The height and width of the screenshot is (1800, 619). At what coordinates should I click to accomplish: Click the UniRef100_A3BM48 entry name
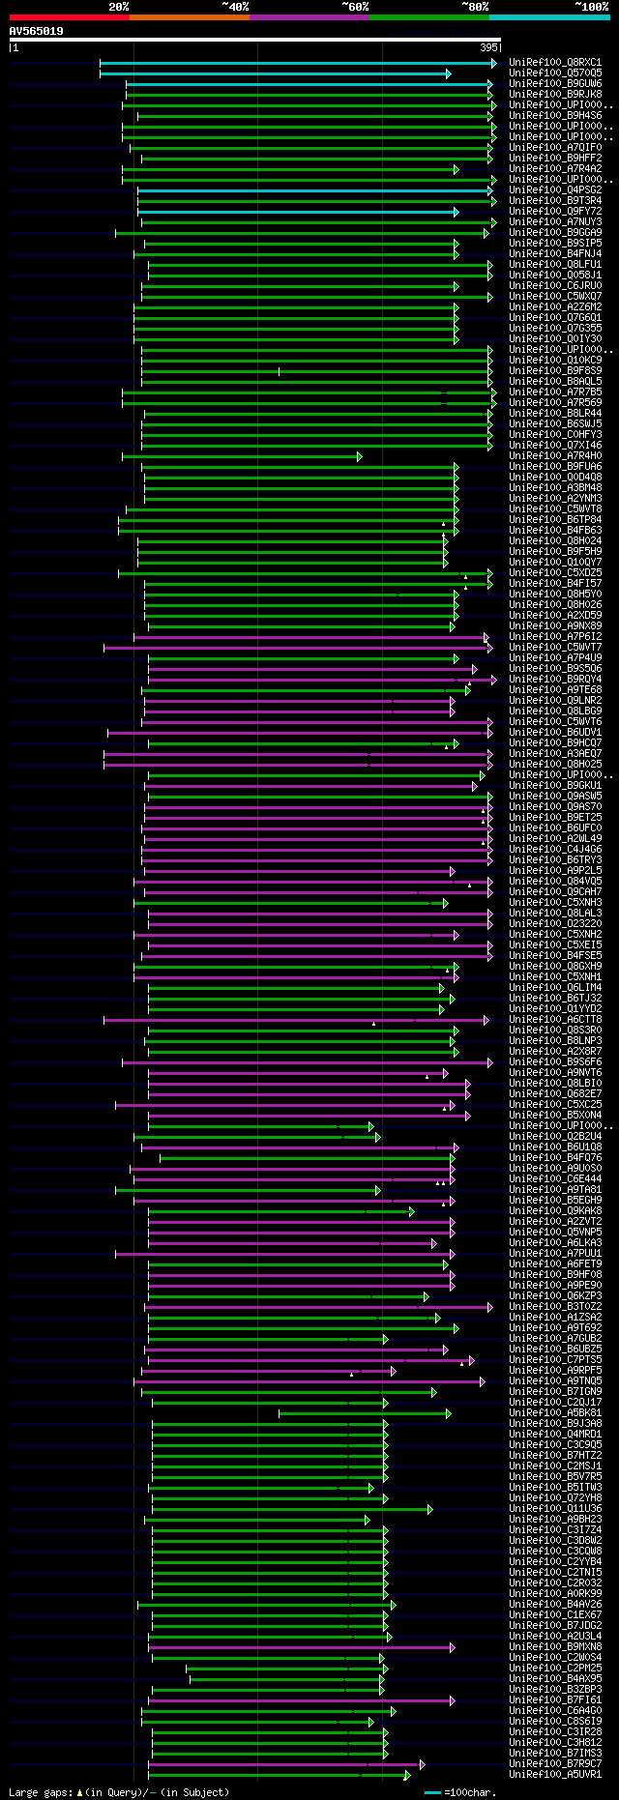coord(555,488)
